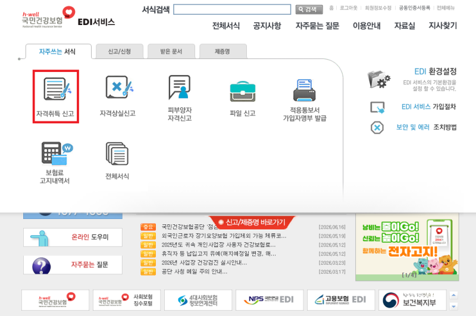Click the 전자고지 promotional banner
The image size is (476, 316).
pos(407,247)
